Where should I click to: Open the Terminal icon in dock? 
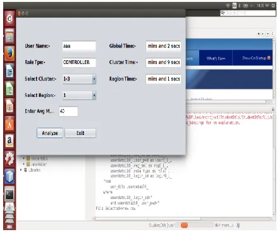(9, 193)
